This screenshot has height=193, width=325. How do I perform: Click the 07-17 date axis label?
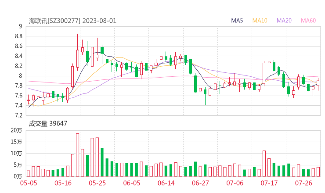pos(269,183)
